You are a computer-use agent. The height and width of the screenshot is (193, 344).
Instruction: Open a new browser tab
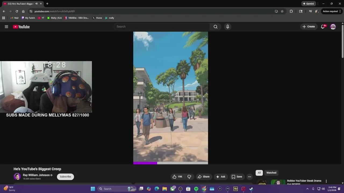[x=47, y=4]
